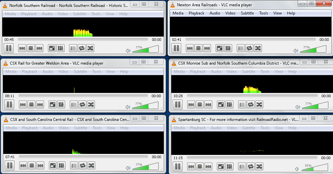Click elapsed time 08:11 in CSX Rail Weldon window
Image resolution: width=333 pixels, height=174 pixels.
click(10, 96)
